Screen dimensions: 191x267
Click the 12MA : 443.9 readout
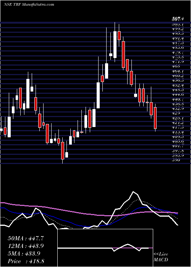pyautogui.click(x=26, y=246)
